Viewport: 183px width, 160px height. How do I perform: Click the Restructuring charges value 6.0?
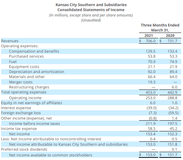coord(174,87)
